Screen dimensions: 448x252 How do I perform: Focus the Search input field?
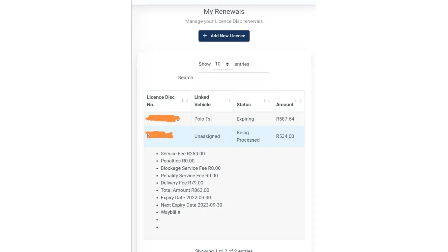coord(233,78)
